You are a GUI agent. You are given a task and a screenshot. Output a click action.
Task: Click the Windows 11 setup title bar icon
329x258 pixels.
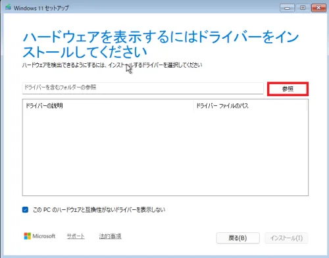click(x=9, y=7)
